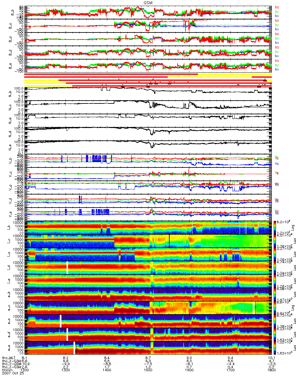Select the bx legend label of B_e panel
Screen dimensions: 296x382
(x=277, y=69)
